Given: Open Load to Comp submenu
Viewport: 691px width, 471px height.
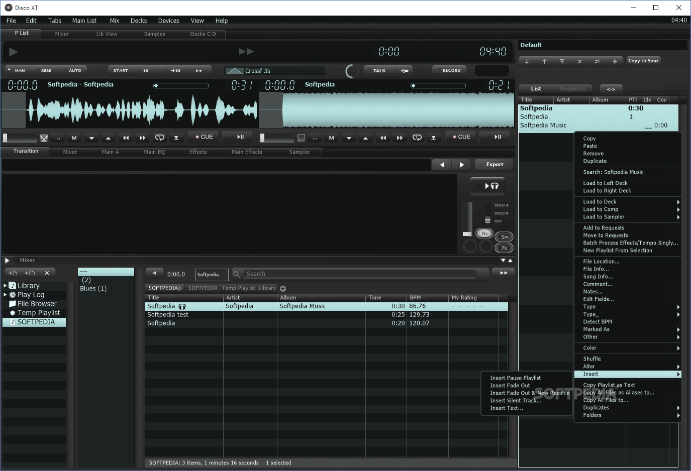Looking at the screenshot, I should [628, 209].
